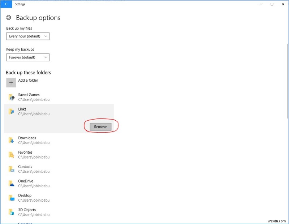This screenshot has width=289, height=224.
Task: Click the Saved Games folder icon
Action: (x=11, y=97)
